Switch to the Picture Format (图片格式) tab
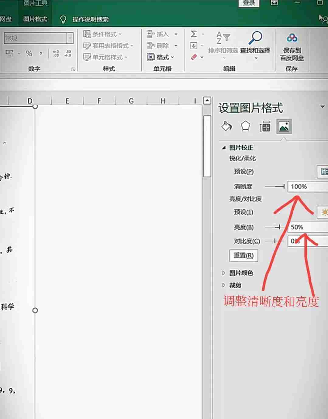The width and height of the screenshot is (328, 419). pyautogui.click(x=35, y=19)
